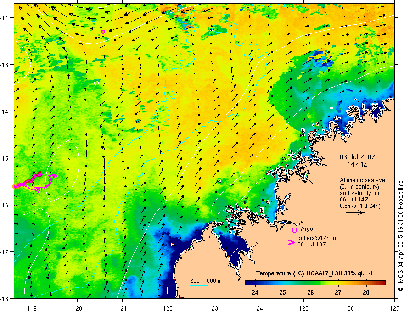Click the '124' longitude axis label
This screenshot has width=404, height=312.
(x=258, y=308)
